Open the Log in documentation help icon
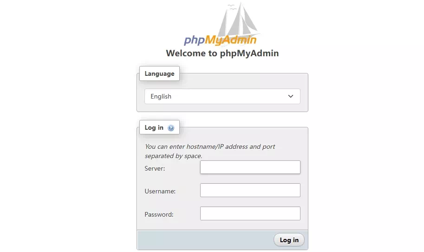The height and width of the screenshot is (252, 424). coord(171,128)
